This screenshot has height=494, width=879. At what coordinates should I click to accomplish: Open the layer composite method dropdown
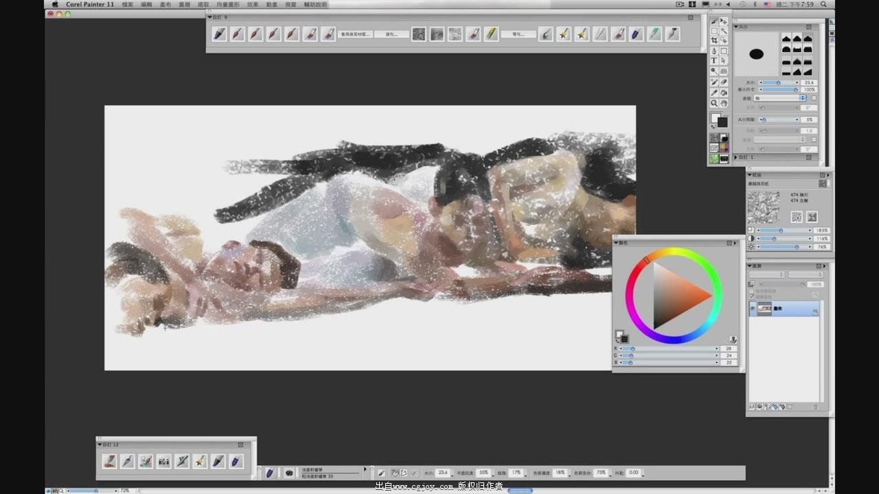(766, 274)
